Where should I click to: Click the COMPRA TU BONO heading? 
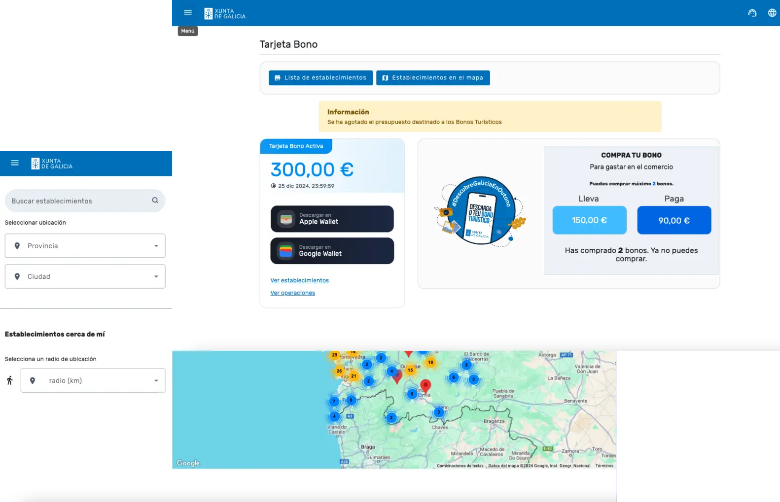click(x=631, y=155)
